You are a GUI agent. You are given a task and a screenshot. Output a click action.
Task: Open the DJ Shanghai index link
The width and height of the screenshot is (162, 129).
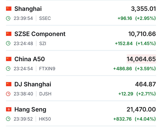pos(33,84)
